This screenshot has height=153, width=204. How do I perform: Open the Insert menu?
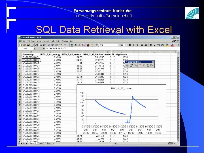[39, 41]
